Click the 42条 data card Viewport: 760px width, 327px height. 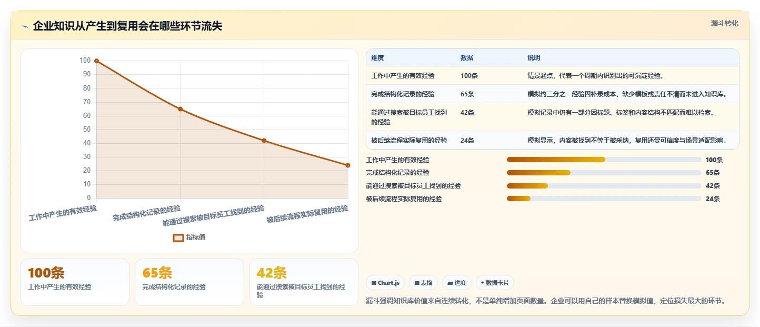point(304,282)
